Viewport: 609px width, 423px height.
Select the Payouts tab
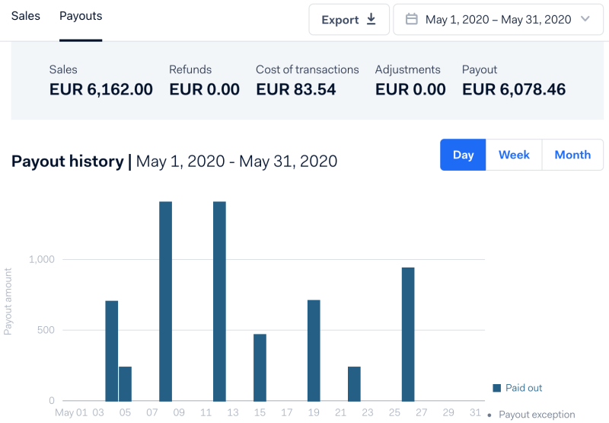pyautogui.click(x=81, y=16)
